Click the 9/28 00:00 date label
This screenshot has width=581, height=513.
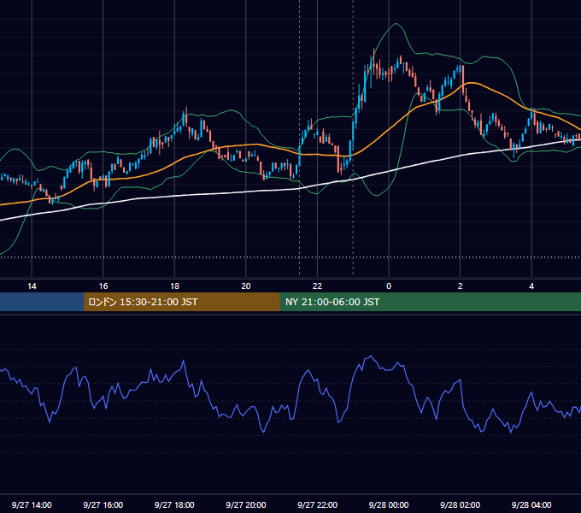point(389,504)
